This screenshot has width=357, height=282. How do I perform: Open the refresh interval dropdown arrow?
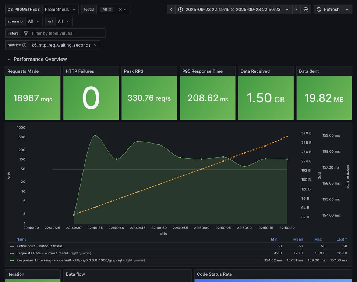pyautogui.click(x=347, y=10)
